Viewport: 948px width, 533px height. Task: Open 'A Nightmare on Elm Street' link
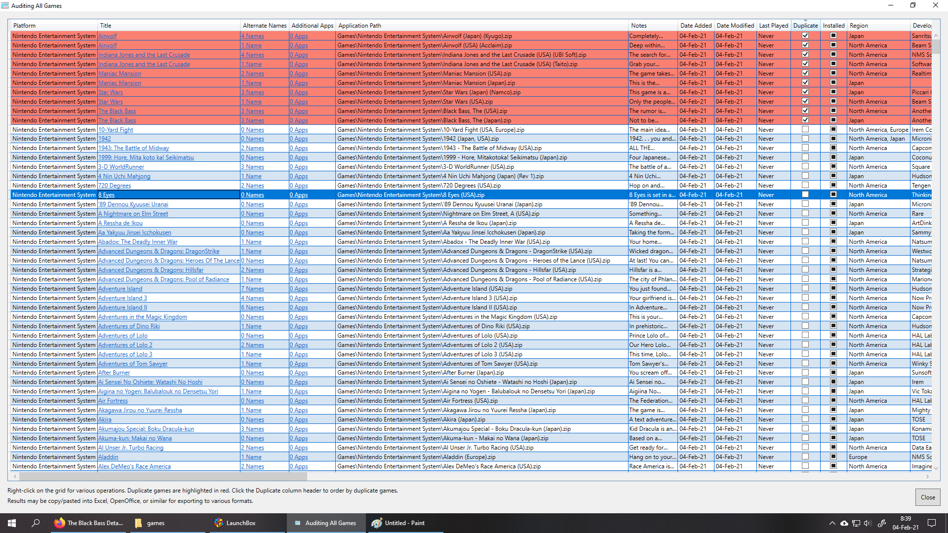pyautogui.click(x=133, y=214)
